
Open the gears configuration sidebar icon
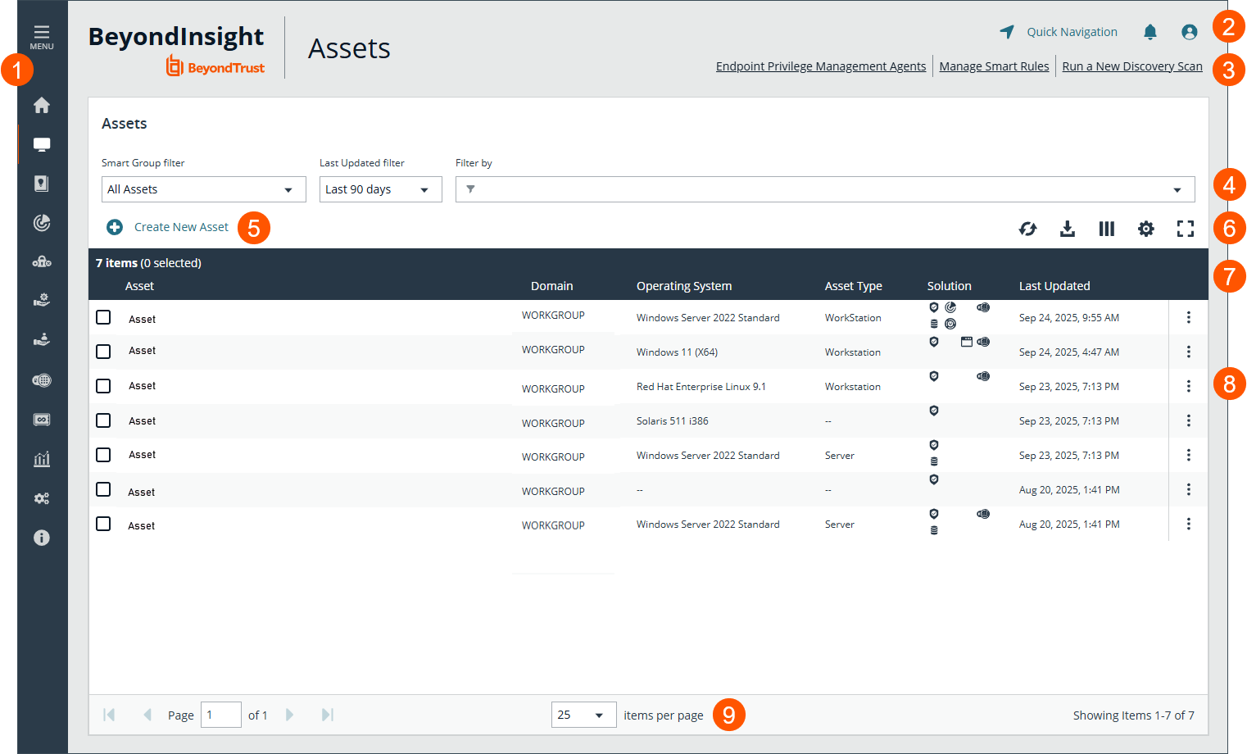(42, 498)
